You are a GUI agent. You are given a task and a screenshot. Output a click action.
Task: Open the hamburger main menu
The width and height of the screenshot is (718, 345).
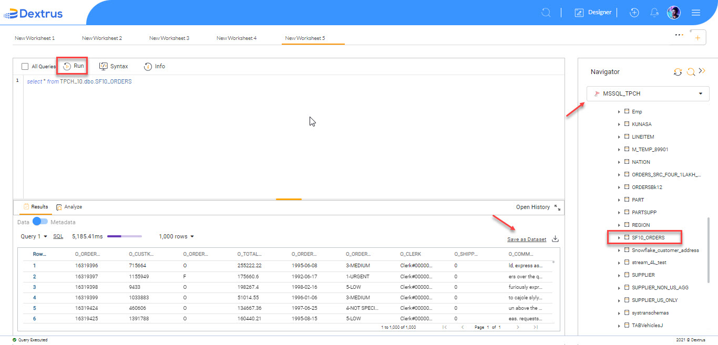click(696, 13)
